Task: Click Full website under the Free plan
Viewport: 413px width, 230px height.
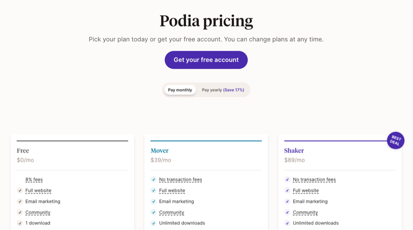Action: click(x=38, y=190)
